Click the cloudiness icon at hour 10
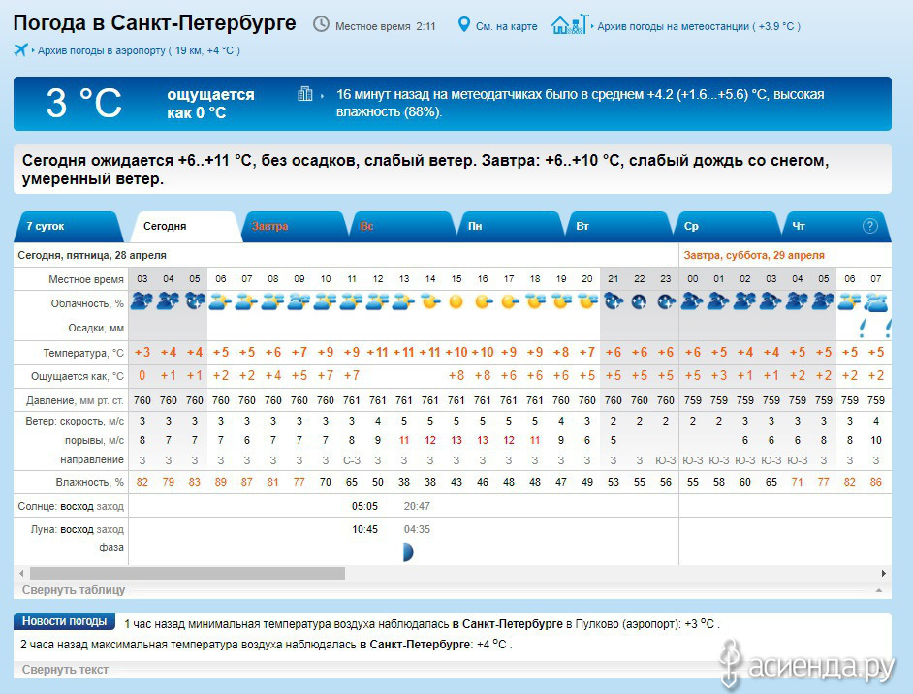The height and width of the screenshot is (694, 913). pyautogui.click(x=326, y=301)
